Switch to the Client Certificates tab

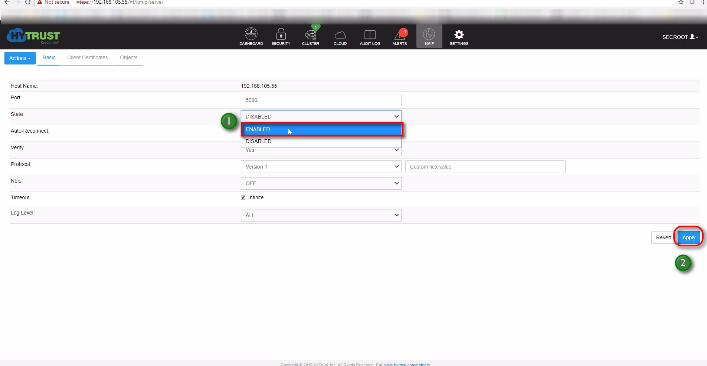[88, 57]
